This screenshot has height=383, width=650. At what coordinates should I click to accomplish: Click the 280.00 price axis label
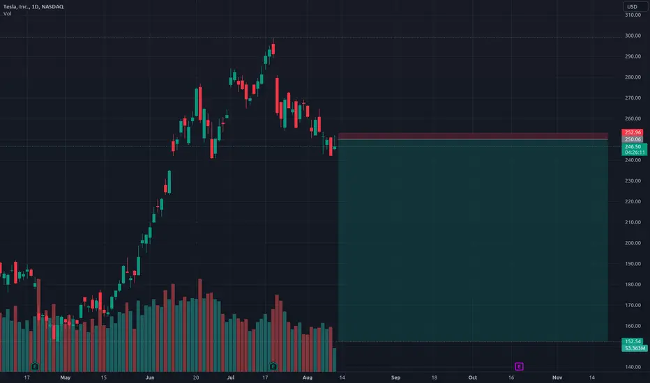click(x=633, y=77)
